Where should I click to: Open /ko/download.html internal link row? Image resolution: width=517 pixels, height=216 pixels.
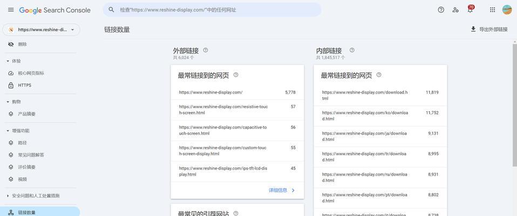[380, 116]
